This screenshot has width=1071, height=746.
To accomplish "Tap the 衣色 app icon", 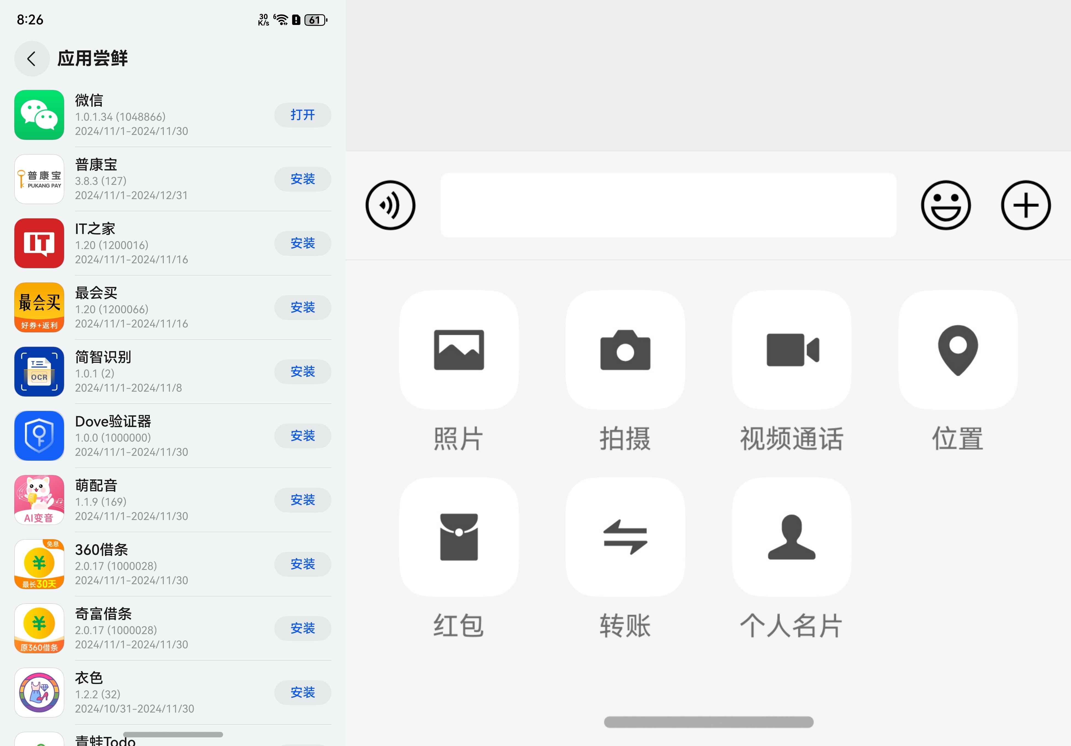I will point(39,692).
